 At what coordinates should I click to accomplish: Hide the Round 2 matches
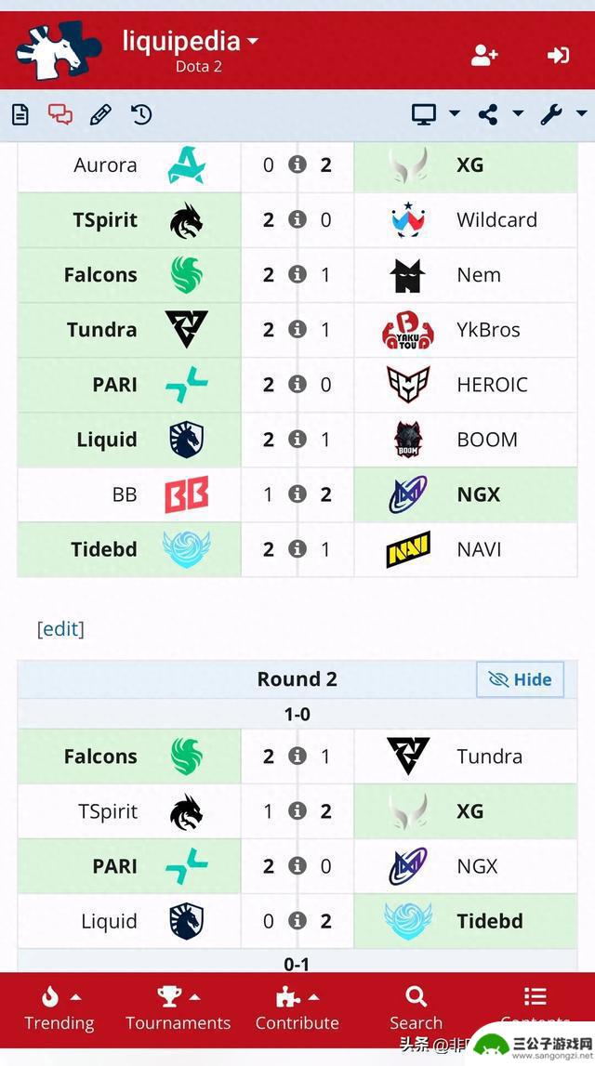(521, 679)
